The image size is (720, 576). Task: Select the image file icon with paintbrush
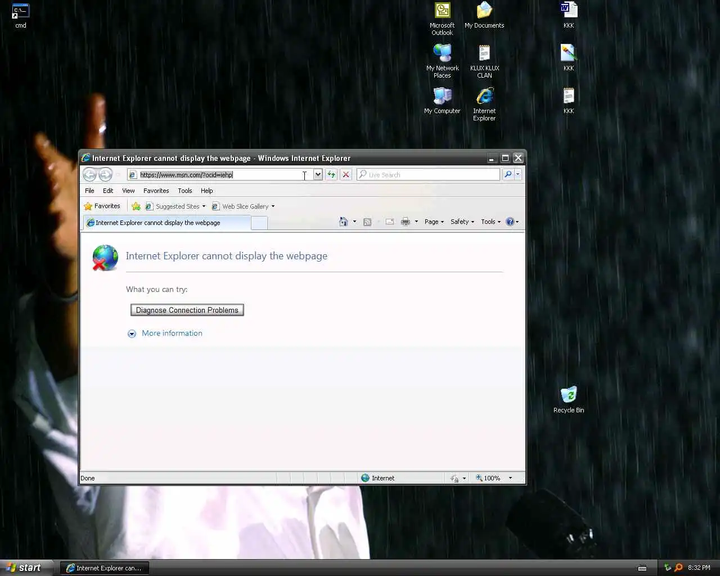569,58
